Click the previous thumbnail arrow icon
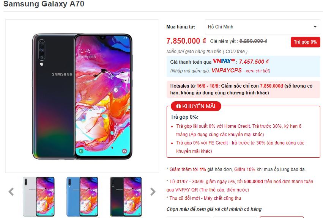The image size is (323, 218). click(x=11, y=192)
